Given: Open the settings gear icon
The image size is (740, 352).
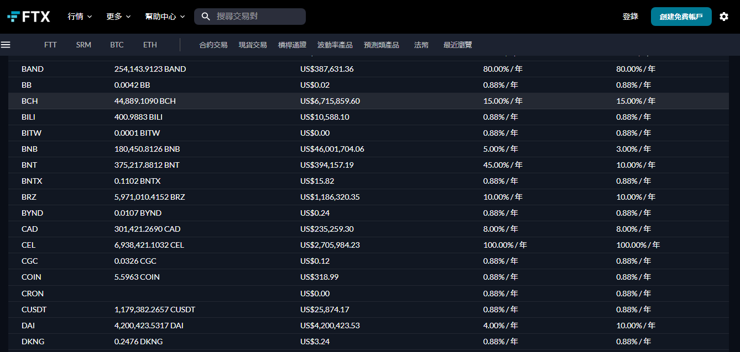Looking at the screenshot, I should pyautogui.click(x=723, y=17).
